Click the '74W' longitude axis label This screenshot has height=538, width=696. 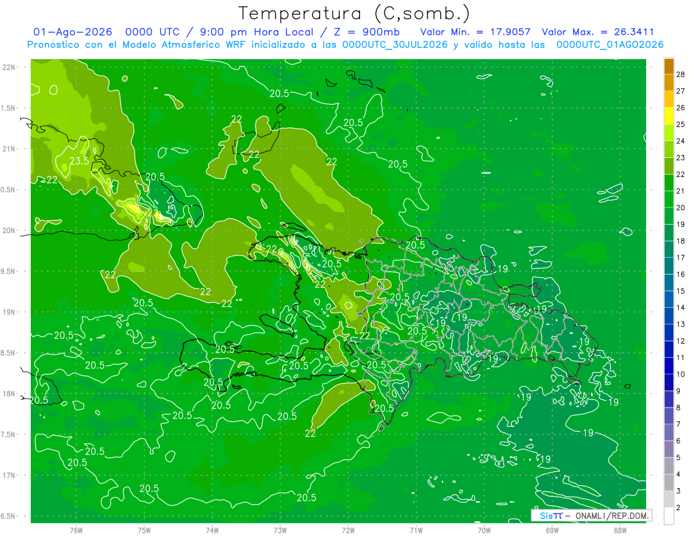212,530
